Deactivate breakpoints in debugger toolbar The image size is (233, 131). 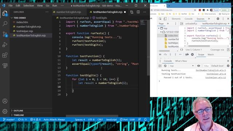[x=187, y=55]
